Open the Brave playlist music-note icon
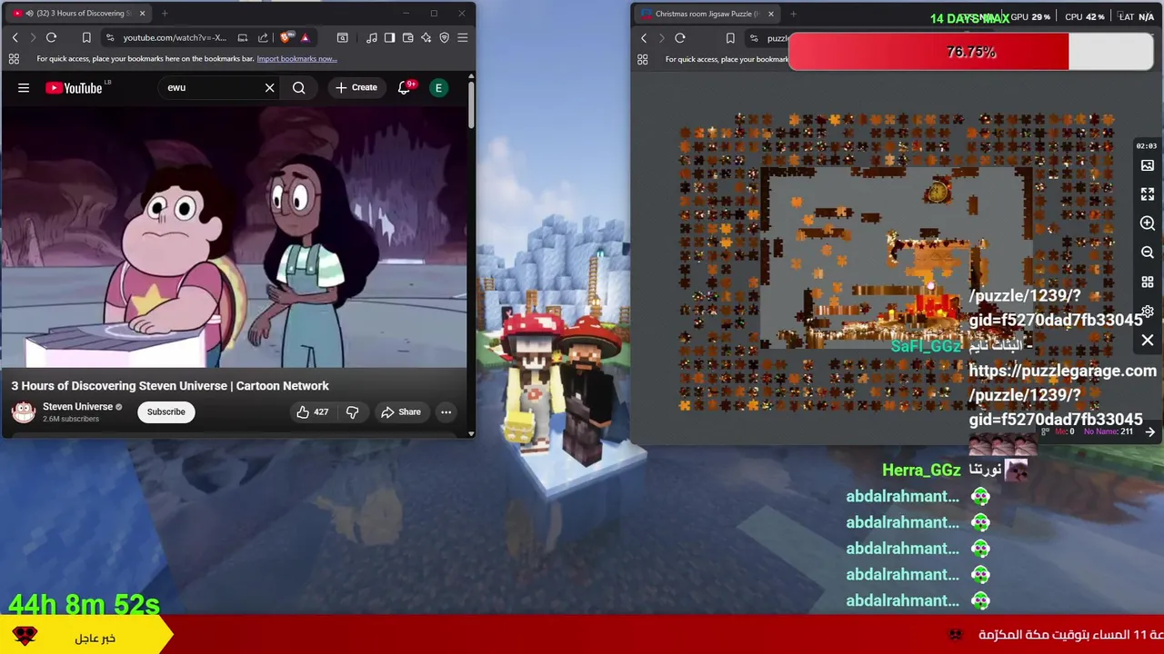 371,37
